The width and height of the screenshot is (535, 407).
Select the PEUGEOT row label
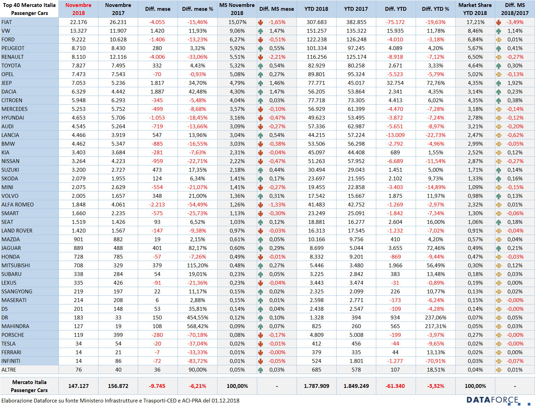coord(13,48)
